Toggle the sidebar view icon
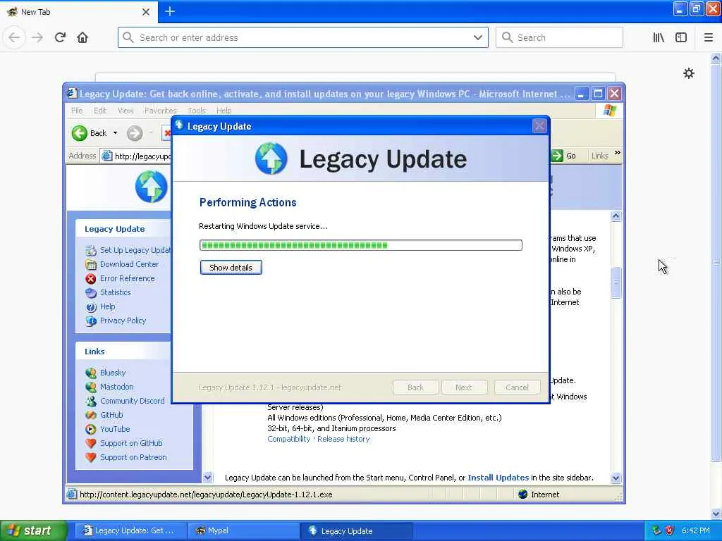The image size is (722, 541). click(681, 37)
